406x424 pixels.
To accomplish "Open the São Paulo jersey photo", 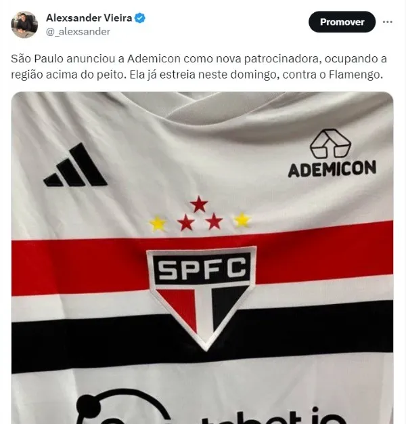I will pyautogui.click(x=202, y=257).
